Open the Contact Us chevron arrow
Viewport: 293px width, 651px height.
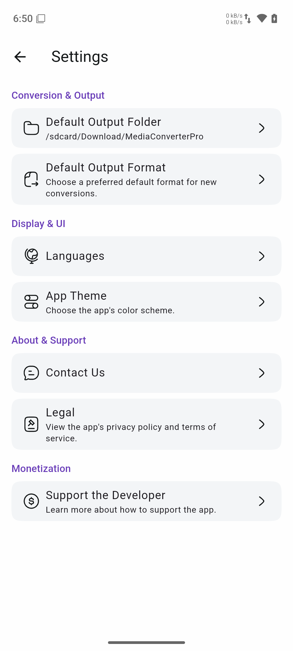point(262,373)
